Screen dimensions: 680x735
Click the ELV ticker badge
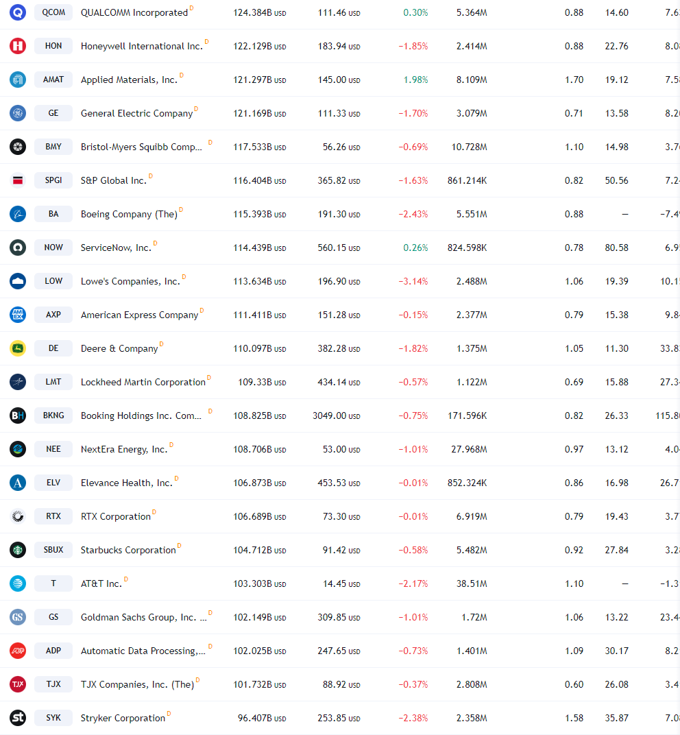53,483
